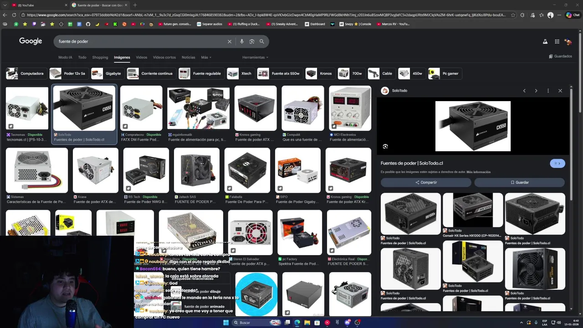Switch to the Shopping tab
This screenshot has height=328, width=583.
click(x=100, y=57)
